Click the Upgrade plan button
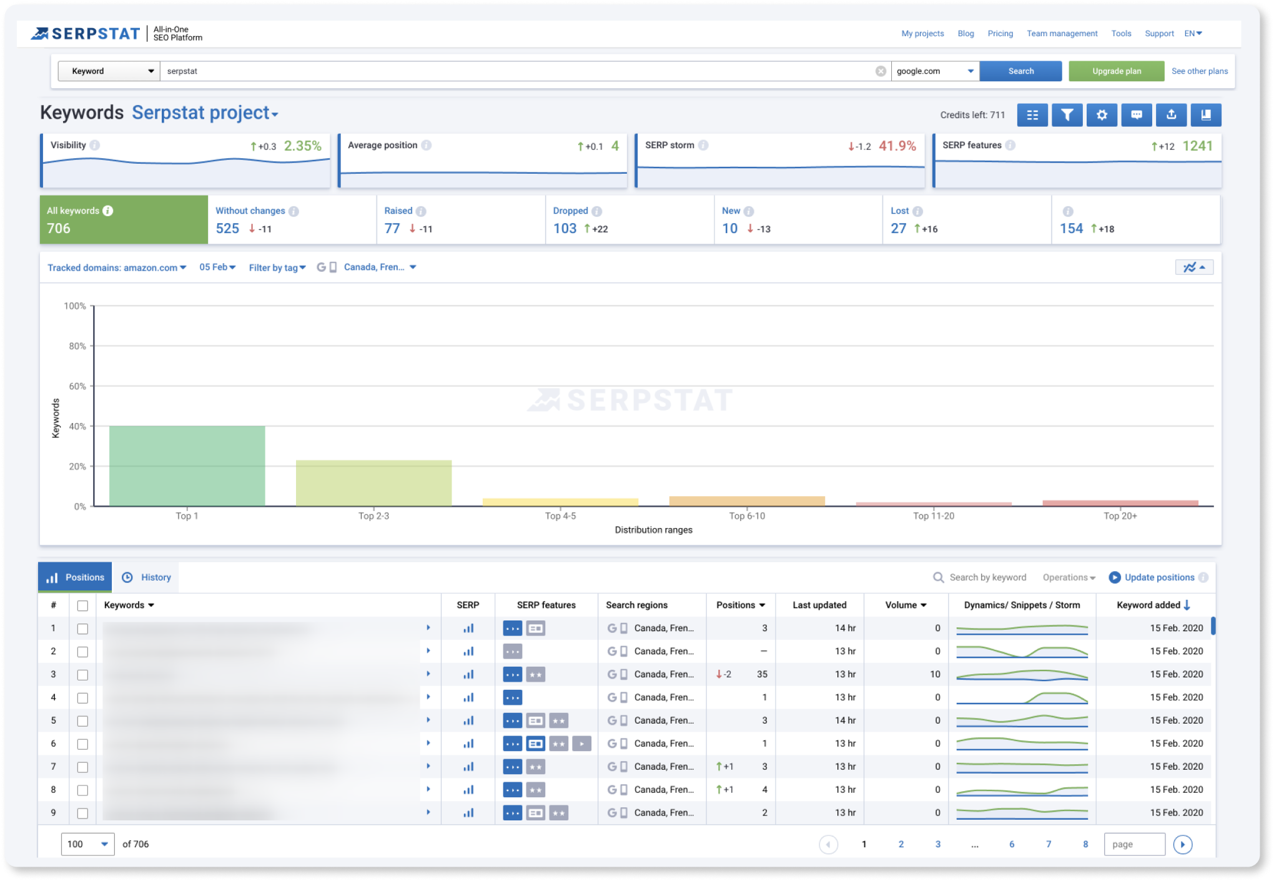The width and height of the screenshot is (1274, 881). pyautogui.click(x=1116, y=71)
